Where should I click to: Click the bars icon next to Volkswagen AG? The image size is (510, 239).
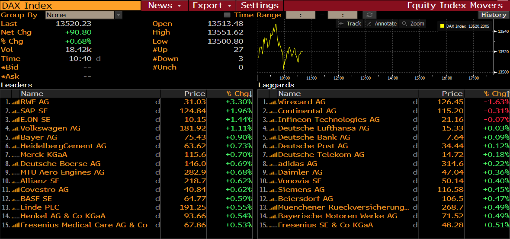15,128
